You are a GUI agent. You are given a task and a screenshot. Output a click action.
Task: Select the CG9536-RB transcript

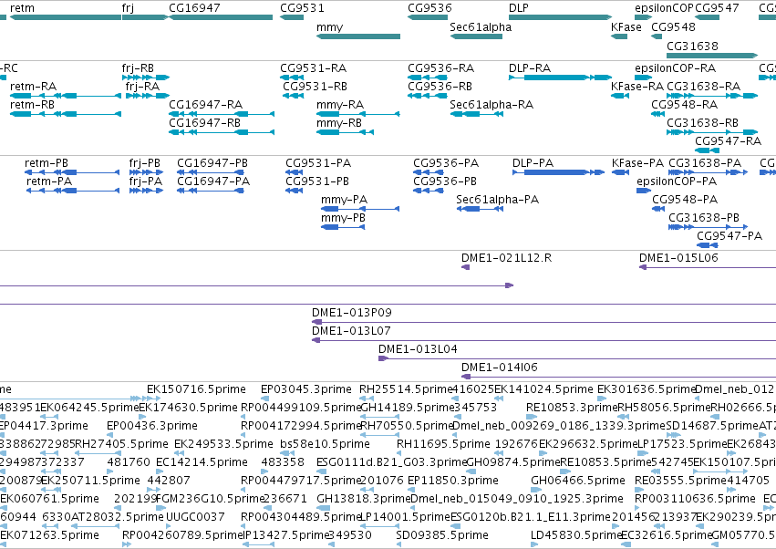coord(428,96)
